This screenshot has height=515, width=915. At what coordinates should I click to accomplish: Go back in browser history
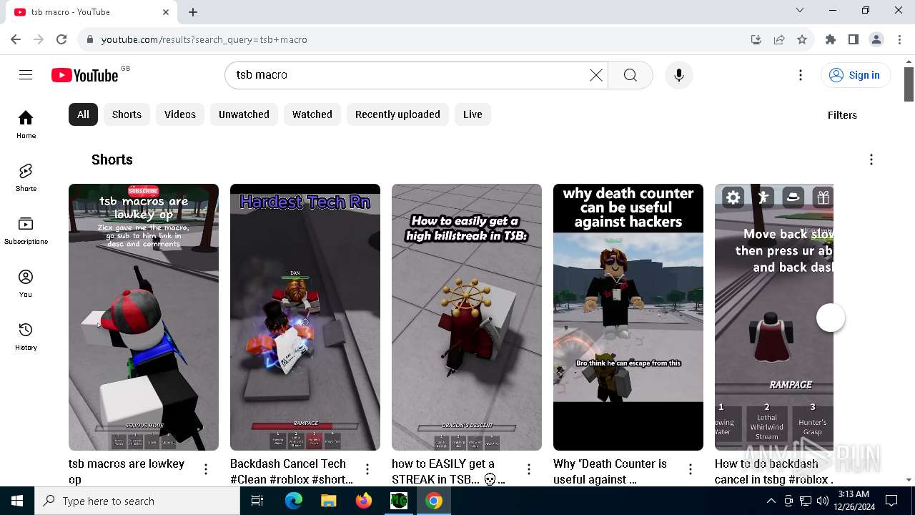coord(16,39)
